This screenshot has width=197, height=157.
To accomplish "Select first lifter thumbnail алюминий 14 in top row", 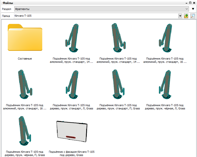I will 72,38.
